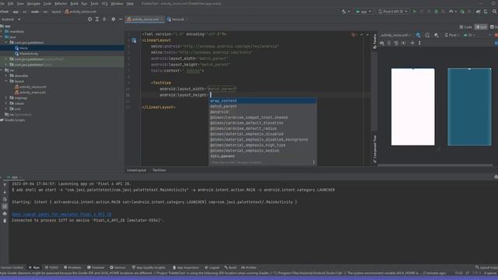Click the Run panel scroll up arrow
This screenshot has height=280, width=498.
(5, 185)
